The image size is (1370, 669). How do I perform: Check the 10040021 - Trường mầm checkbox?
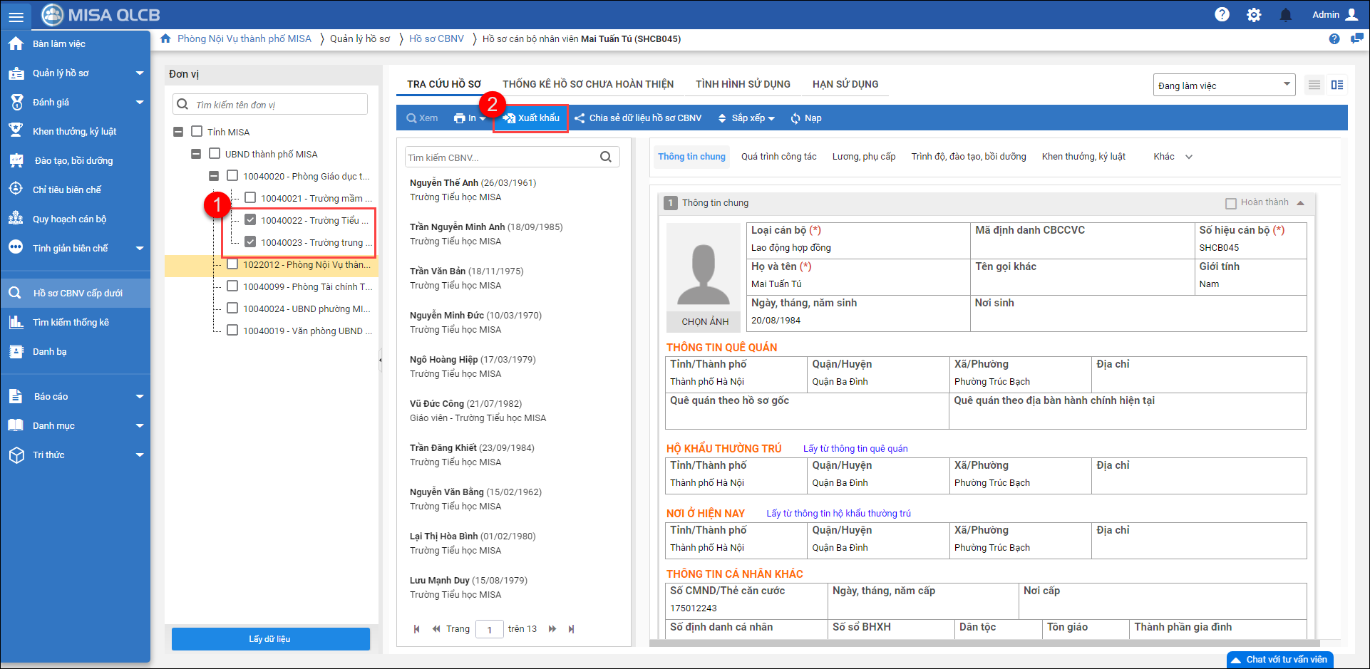point(250,198)
